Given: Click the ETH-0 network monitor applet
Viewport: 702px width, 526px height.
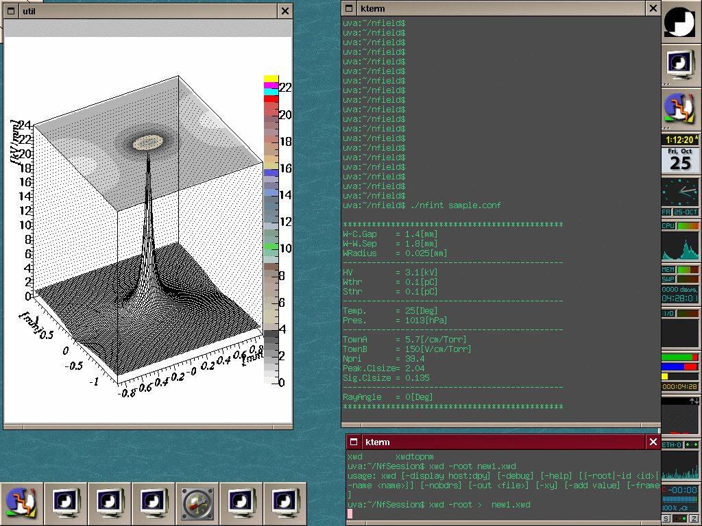Looking at the screenshot, I should click(x=681, y=461).
